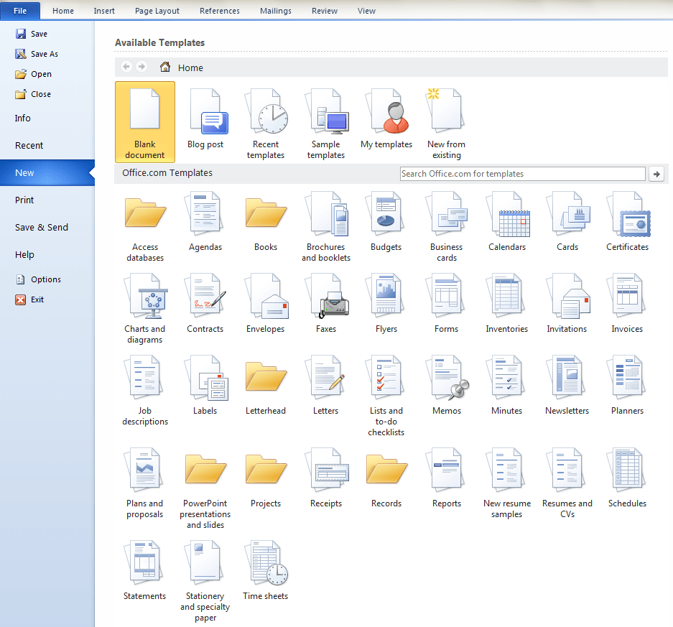
Task: Open My templates
Action: [x=386, y=115]
